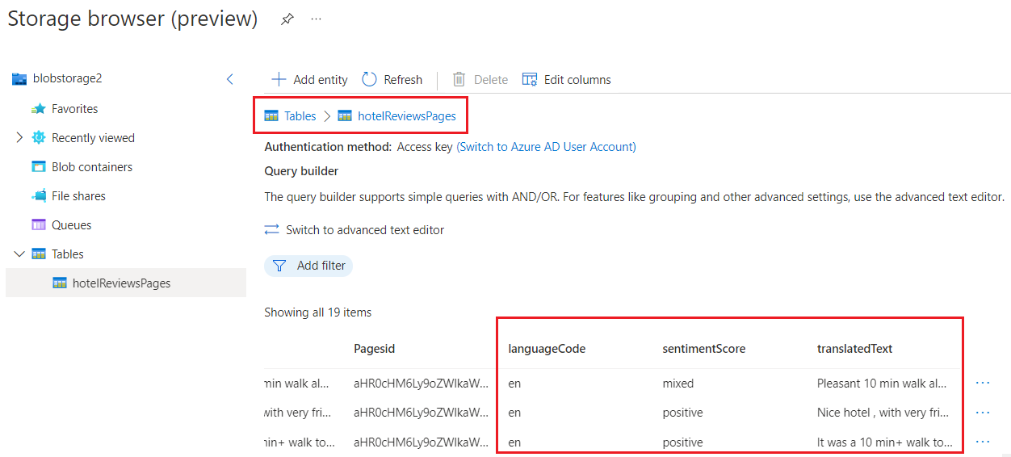1011x457 pixels.
Task: Click the Edit columns icon
Action: click(530, 79)
